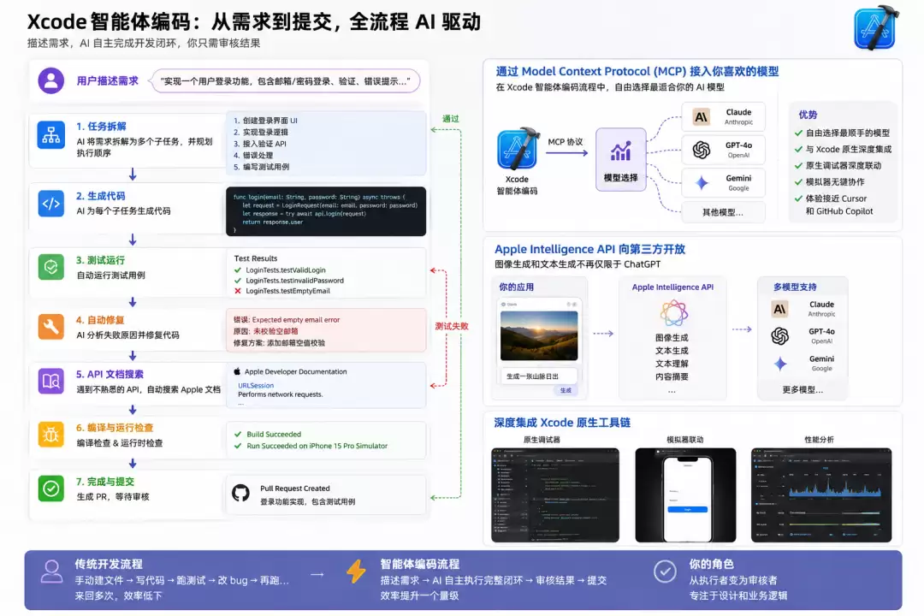Image resolution: width=924 pixels, height=616 pixels.
Task: Click the Xcode icon above Xcode 智能体编码
Action: [x=518, y=149]
